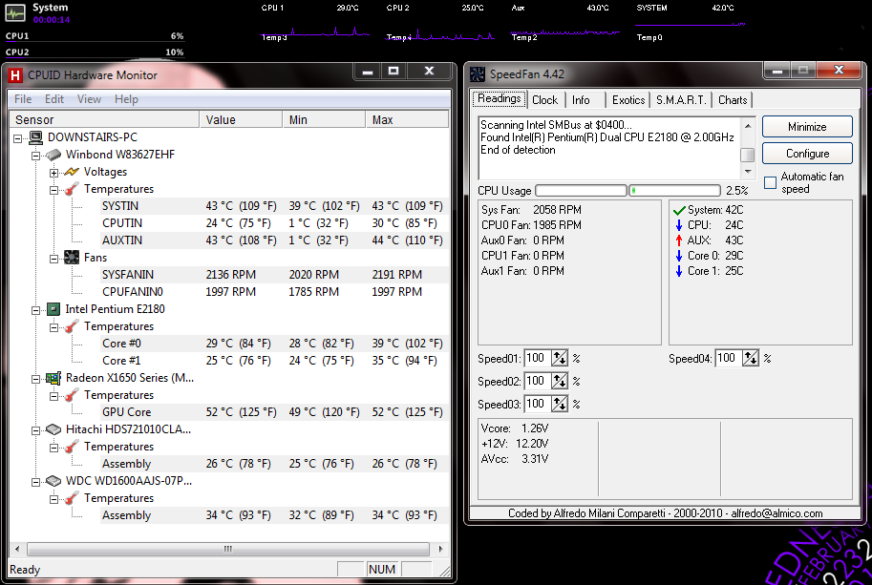Click the red H icon in HWMonitor's title bar
The image size is (872, 585).
15,75
